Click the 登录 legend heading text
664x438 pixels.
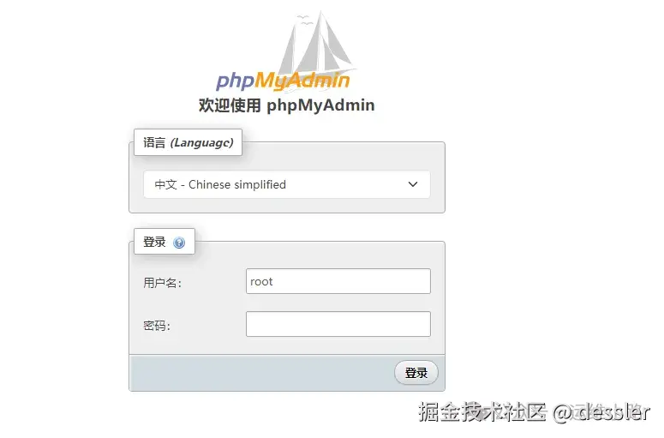[154, 242]
